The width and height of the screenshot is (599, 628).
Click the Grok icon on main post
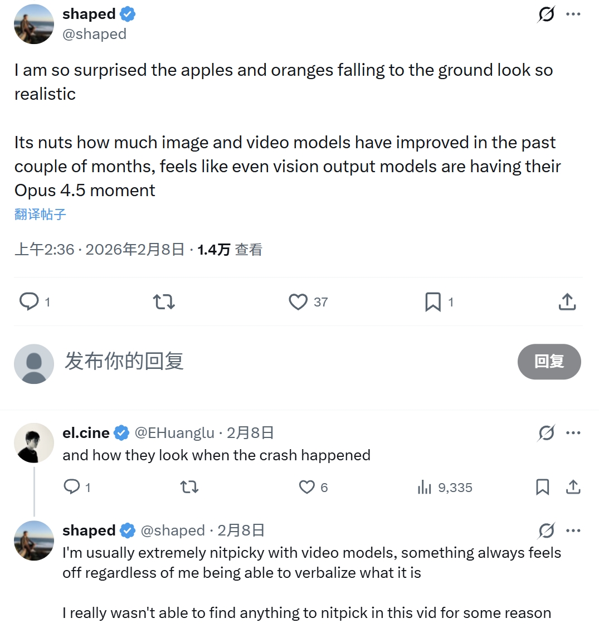pos(546,14)
